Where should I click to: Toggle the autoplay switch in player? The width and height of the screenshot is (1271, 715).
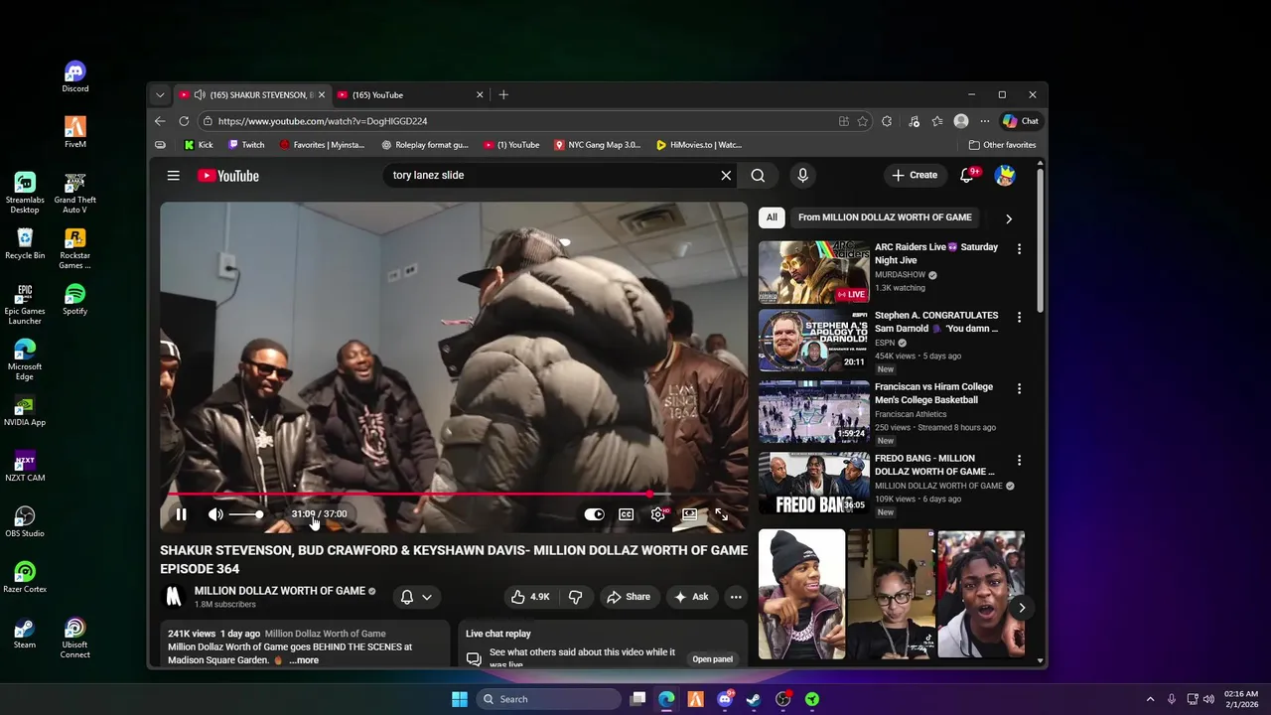[594, 514]
